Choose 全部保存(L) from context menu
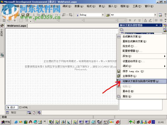Viewport: 167px width, 125px height. tap(142, 76)
